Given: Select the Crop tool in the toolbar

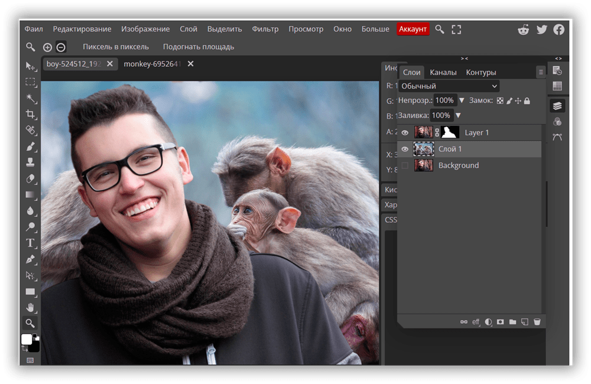Looking at the screenshot, I should point(30,114).
